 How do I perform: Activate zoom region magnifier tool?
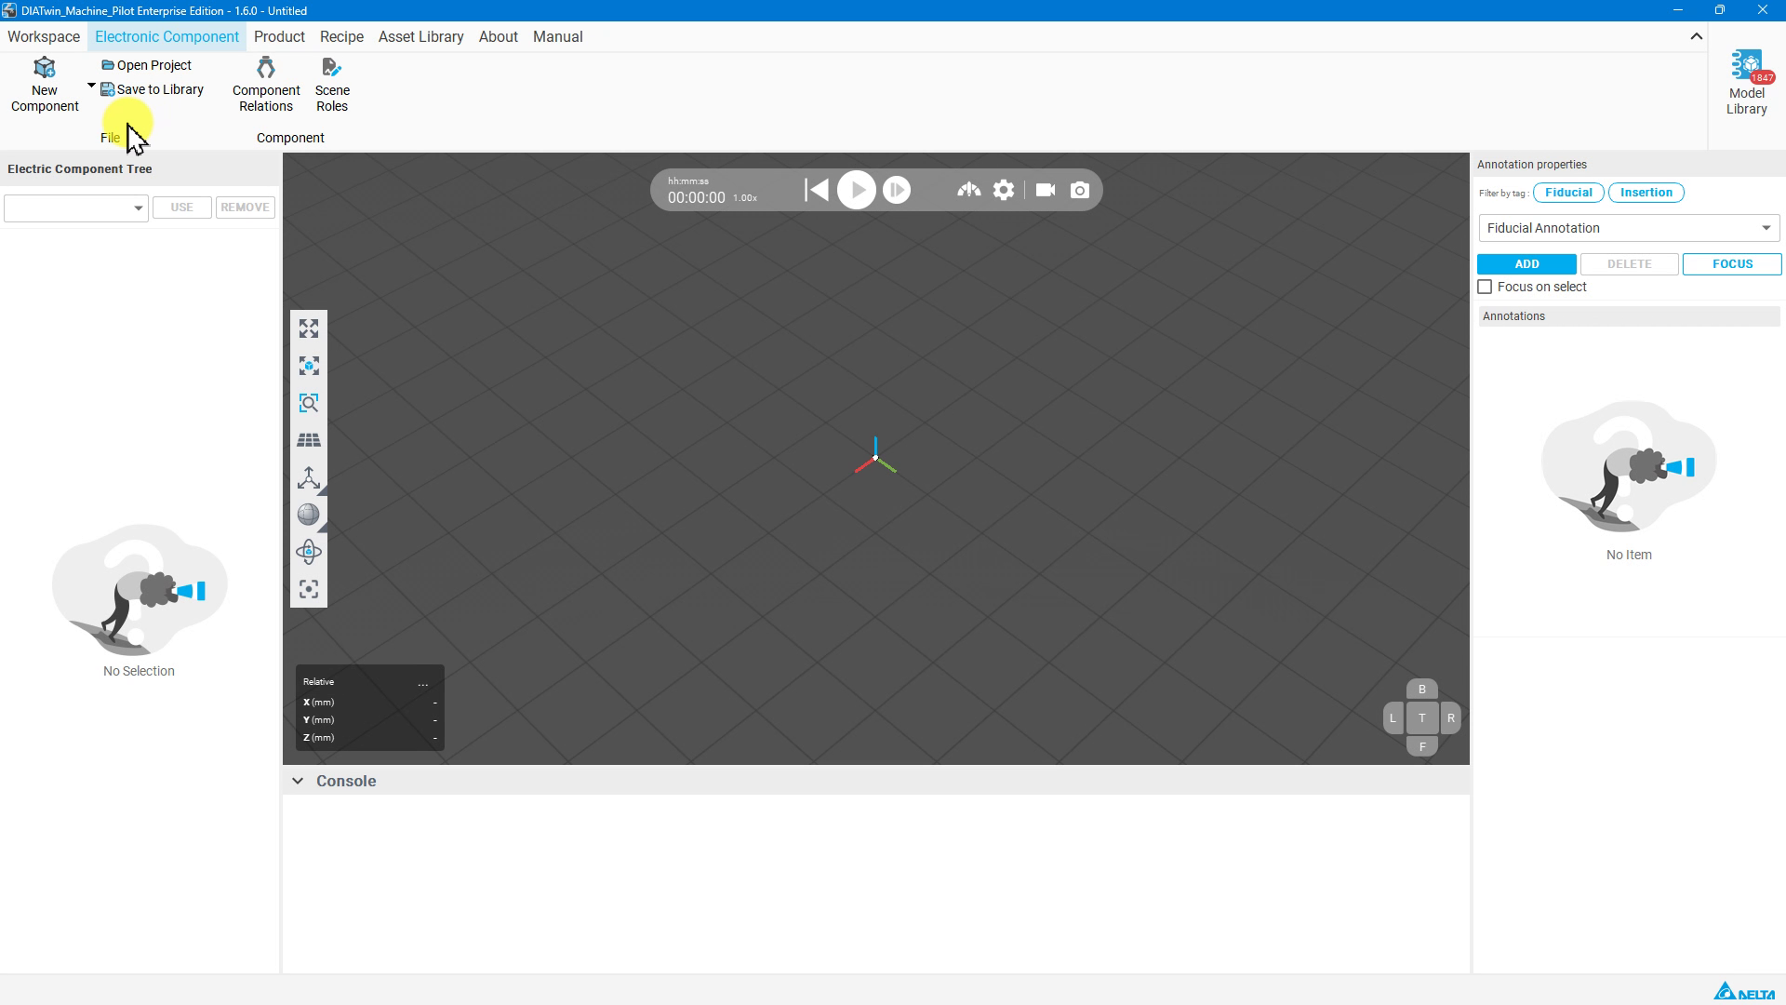click(x=309, y=403)
